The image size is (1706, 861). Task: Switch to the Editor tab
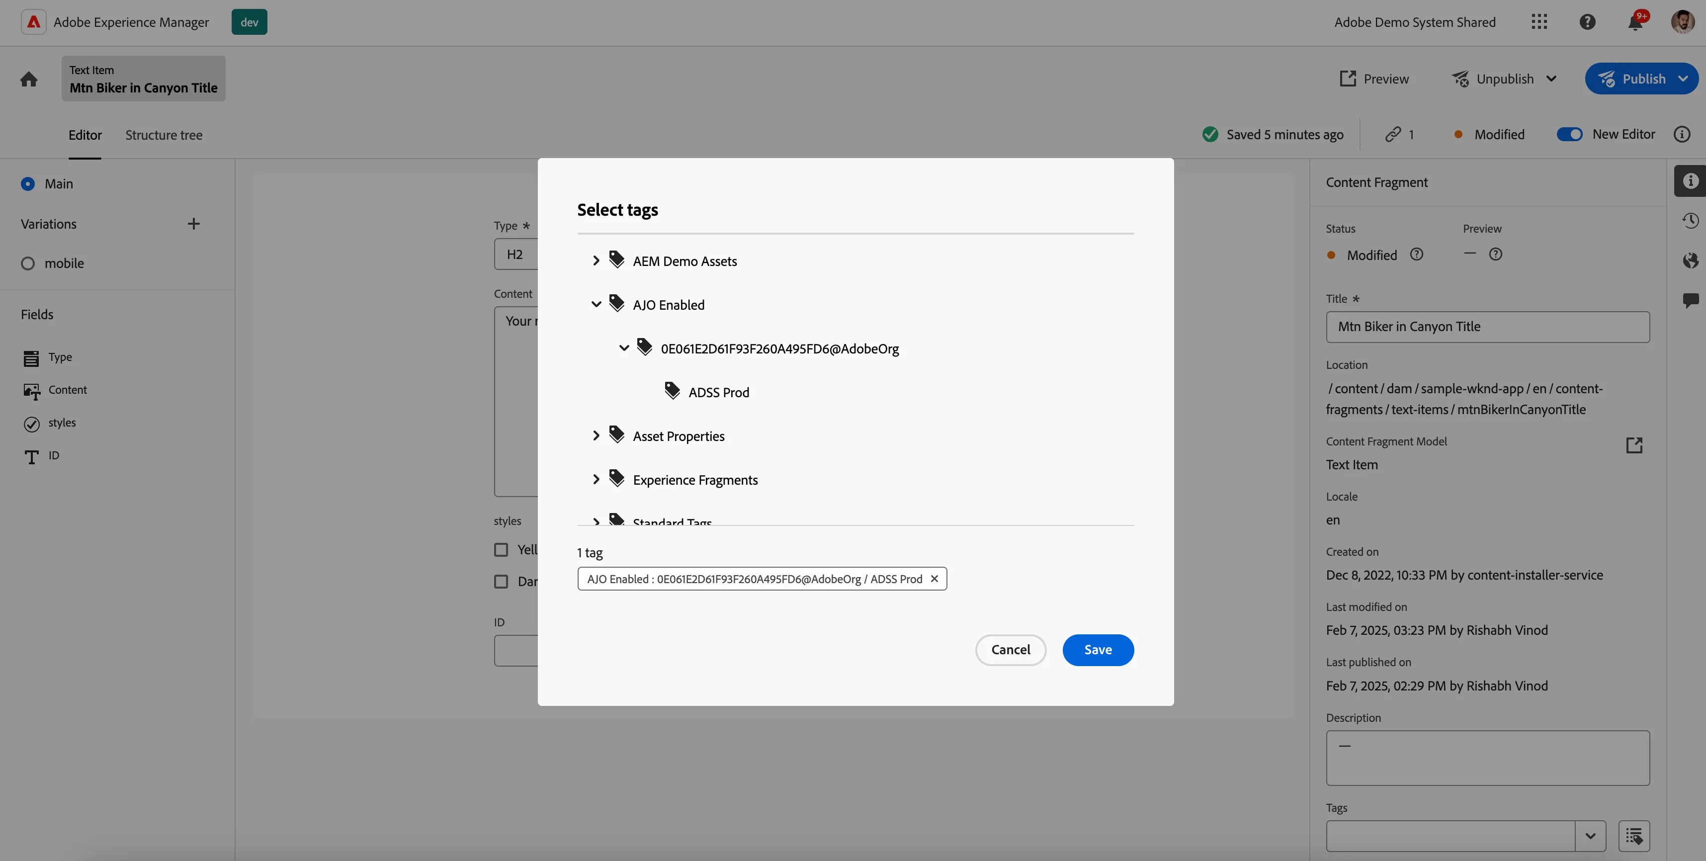tap(85, 135)
